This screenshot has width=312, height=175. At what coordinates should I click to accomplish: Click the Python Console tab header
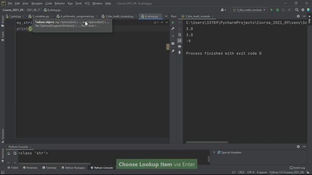tap(18, 147)
